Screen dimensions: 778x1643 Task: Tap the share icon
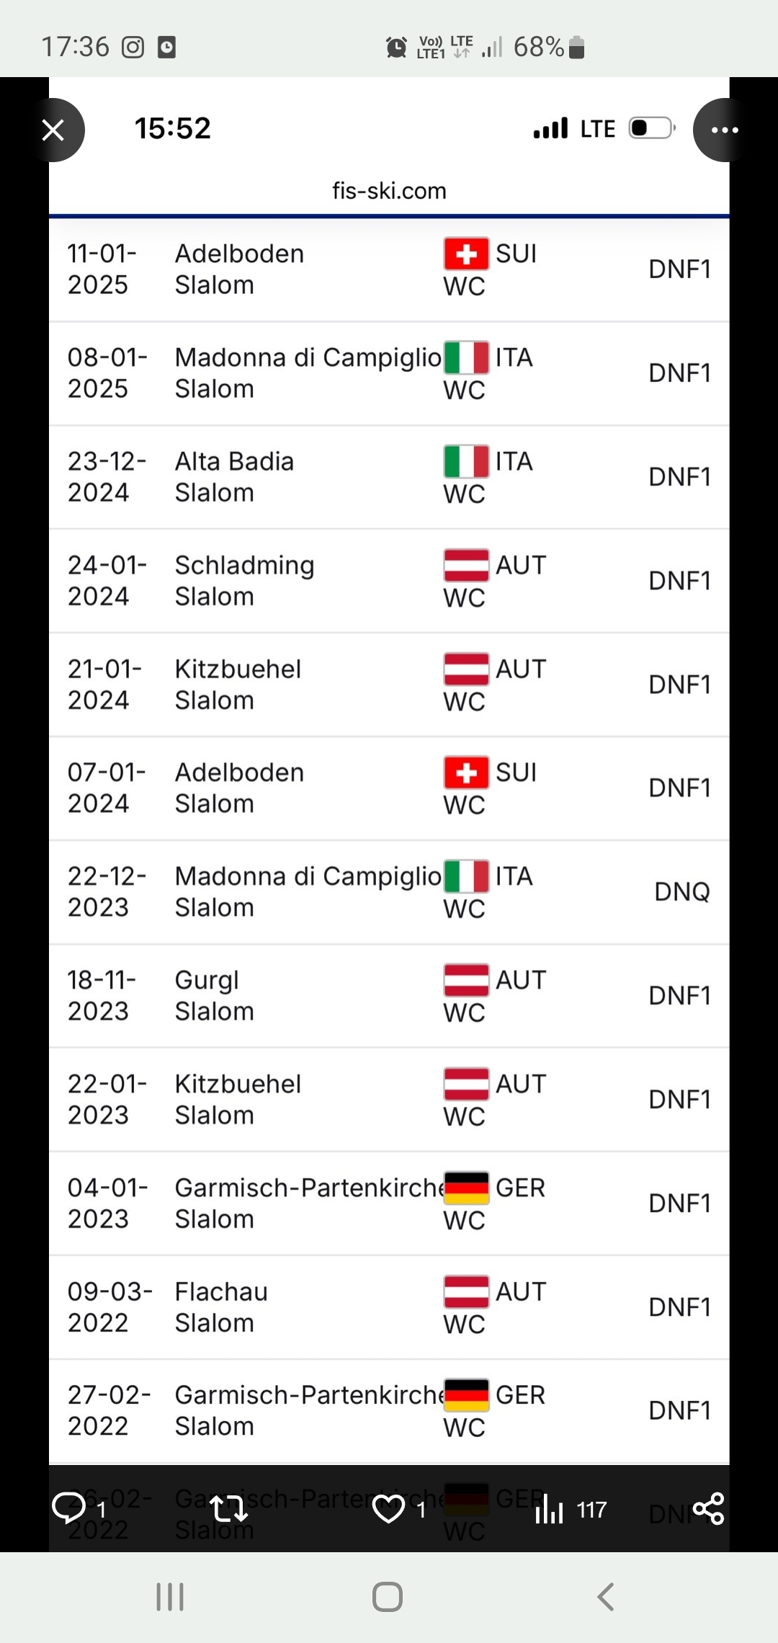(708, 1508)
